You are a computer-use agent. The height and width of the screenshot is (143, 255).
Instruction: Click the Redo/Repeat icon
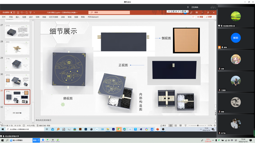[x=27, y=12]
